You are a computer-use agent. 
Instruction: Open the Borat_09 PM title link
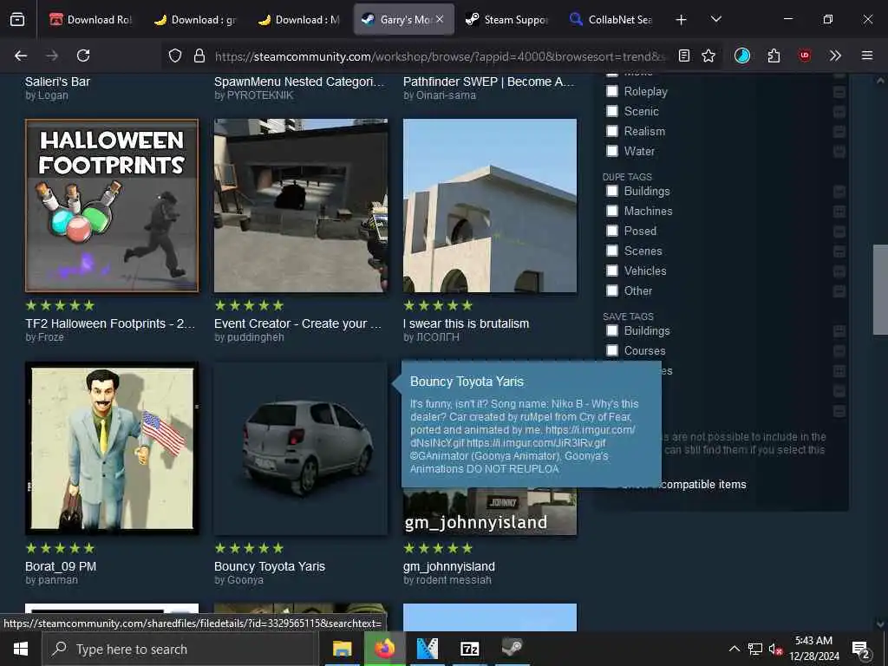(x=61, y=566)
